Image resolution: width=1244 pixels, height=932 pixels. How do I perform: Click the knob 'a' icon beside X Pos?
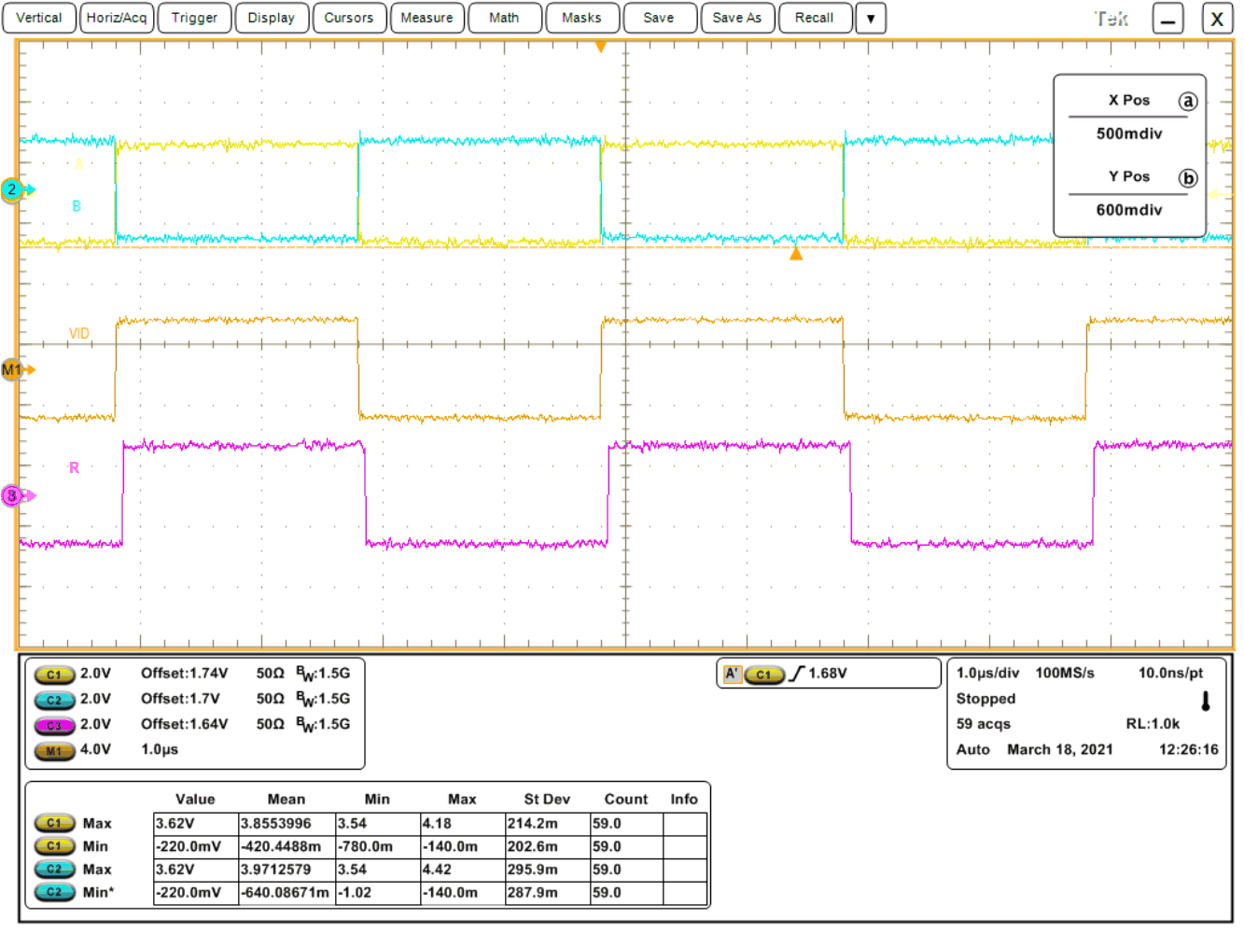pyautogui.click(x=1189, y=102)
